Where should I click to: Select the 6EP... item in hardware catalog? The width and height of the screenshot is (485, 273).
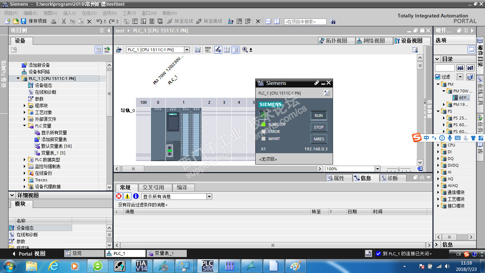[x=461, y=97]
